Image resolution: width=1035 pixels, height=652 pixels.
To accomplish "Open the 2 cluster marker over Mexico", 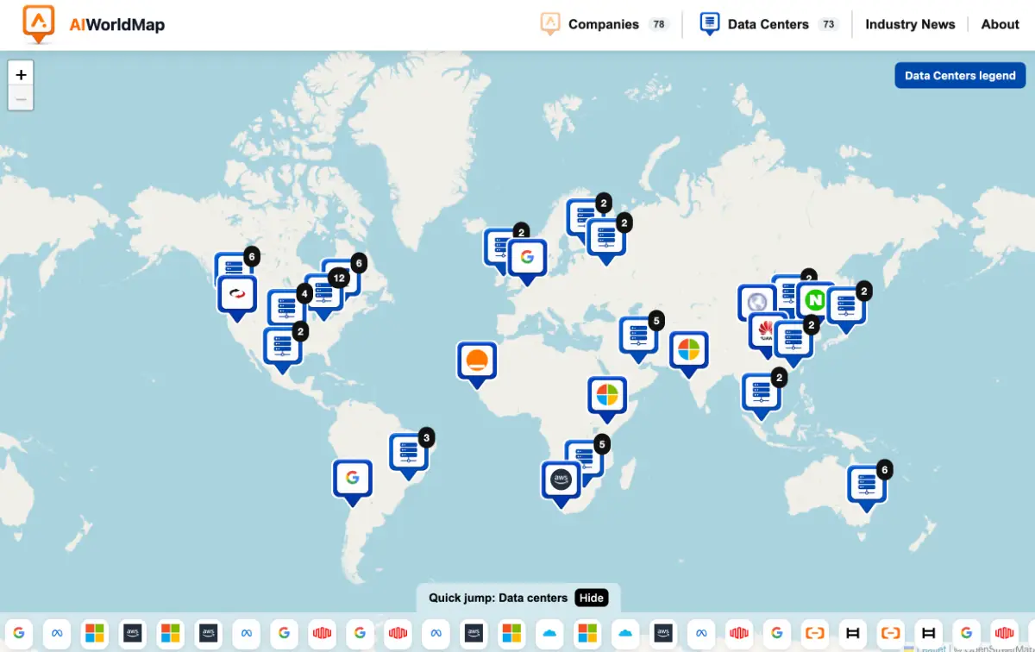I will [x=282, y=347].
